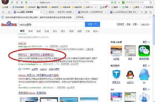Select the 知道 search category

pyautogui.click(x=47, y=31)
